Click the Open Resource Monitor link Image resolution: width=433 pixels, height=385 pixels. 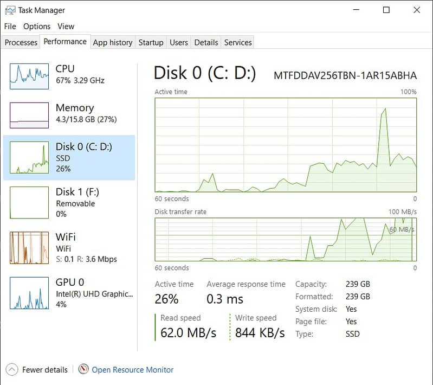pos(133,370)
